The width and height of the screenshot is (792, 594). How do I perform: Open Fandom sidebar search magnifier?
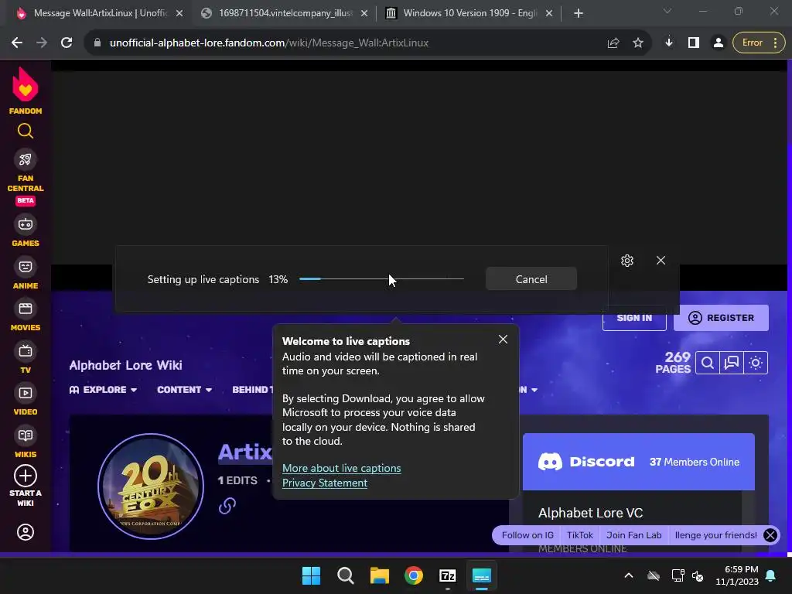[26, 131]
